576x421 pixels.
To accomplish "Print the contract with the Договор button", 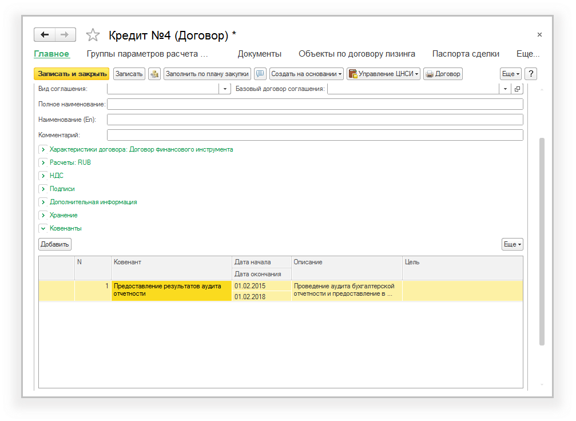I will 443,74.
